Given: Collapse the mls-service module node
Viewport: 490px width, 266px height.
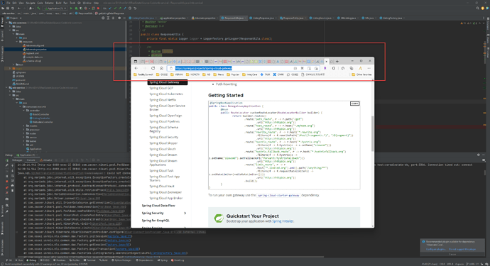Looking at the screenshot, I should click(6, 88).
